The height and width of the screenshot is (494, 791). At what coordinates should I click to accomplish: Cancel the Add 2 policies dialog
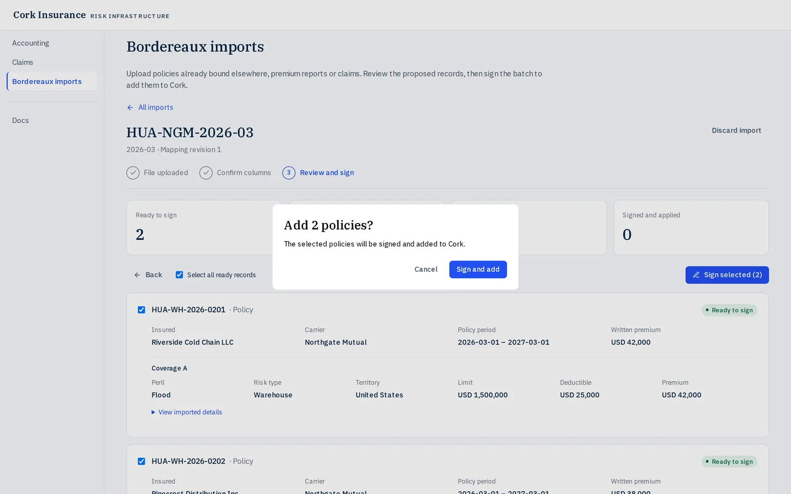point(426,269)
